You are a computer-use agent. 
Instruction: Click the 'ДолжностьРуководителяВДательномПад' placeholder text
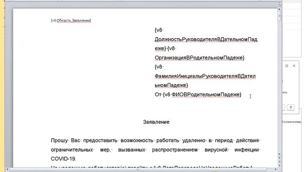[206, 39]
